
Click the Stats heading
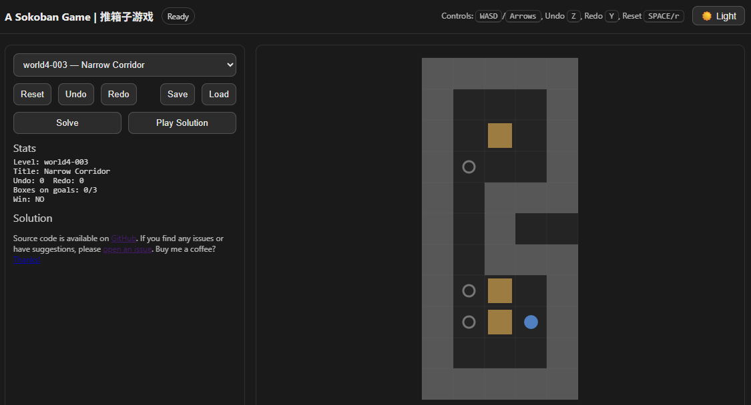click(25, 149)
